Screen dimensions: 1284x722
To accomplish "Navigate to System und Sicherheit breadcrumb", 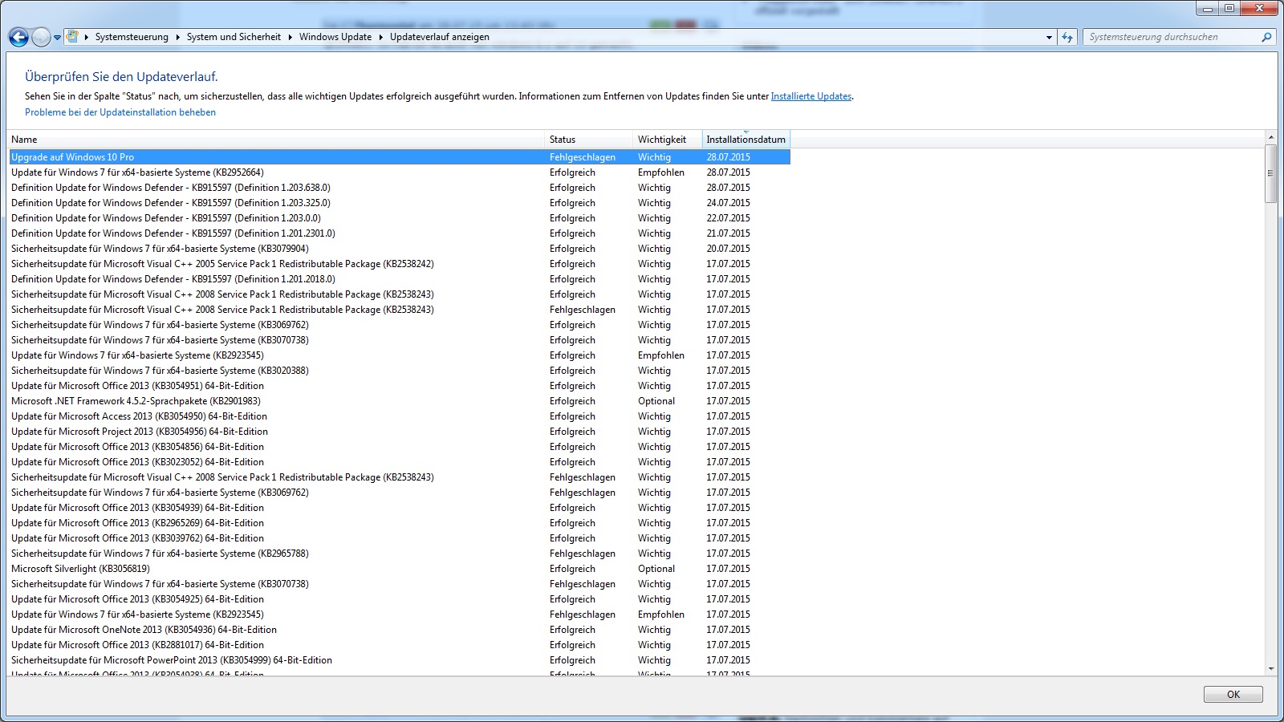I will 234,37.
